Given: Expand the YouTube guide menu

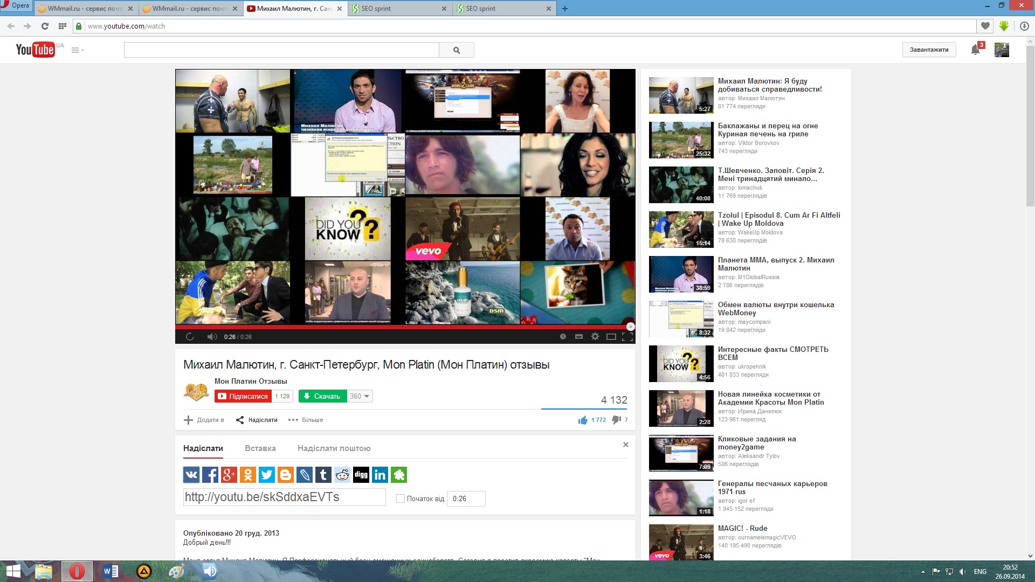Looking at the screenshot, I should point(77,50).
